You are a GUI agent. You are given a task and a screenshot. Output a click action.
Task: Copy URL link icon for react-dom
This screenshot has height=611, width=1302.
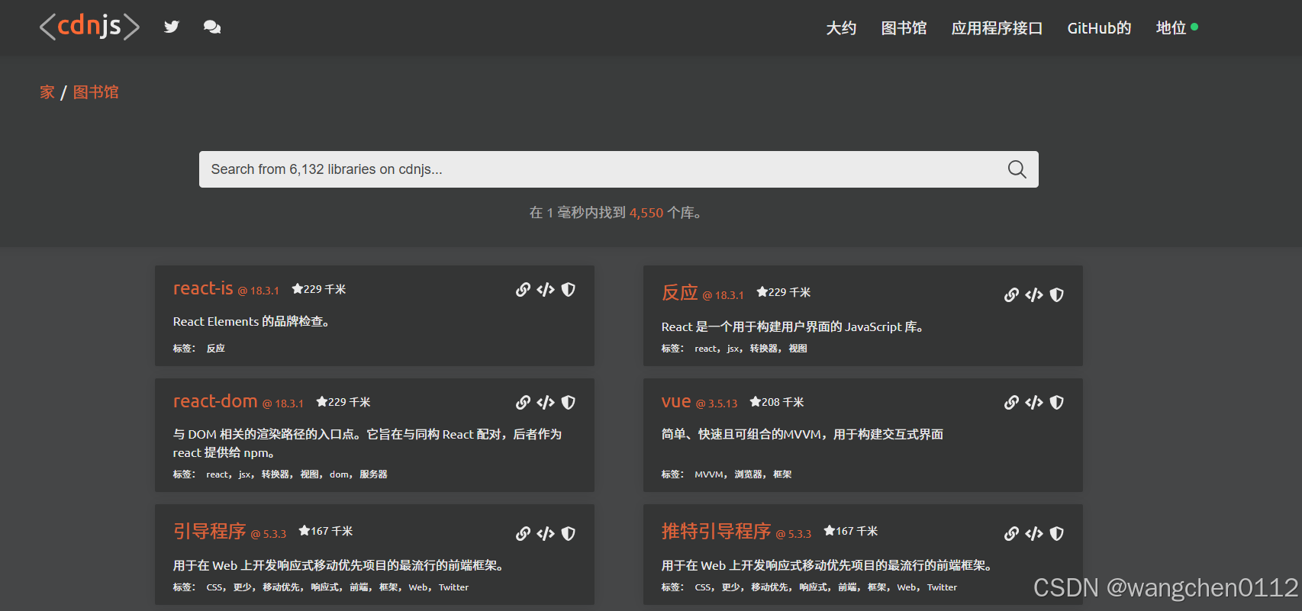pos(523,402)
